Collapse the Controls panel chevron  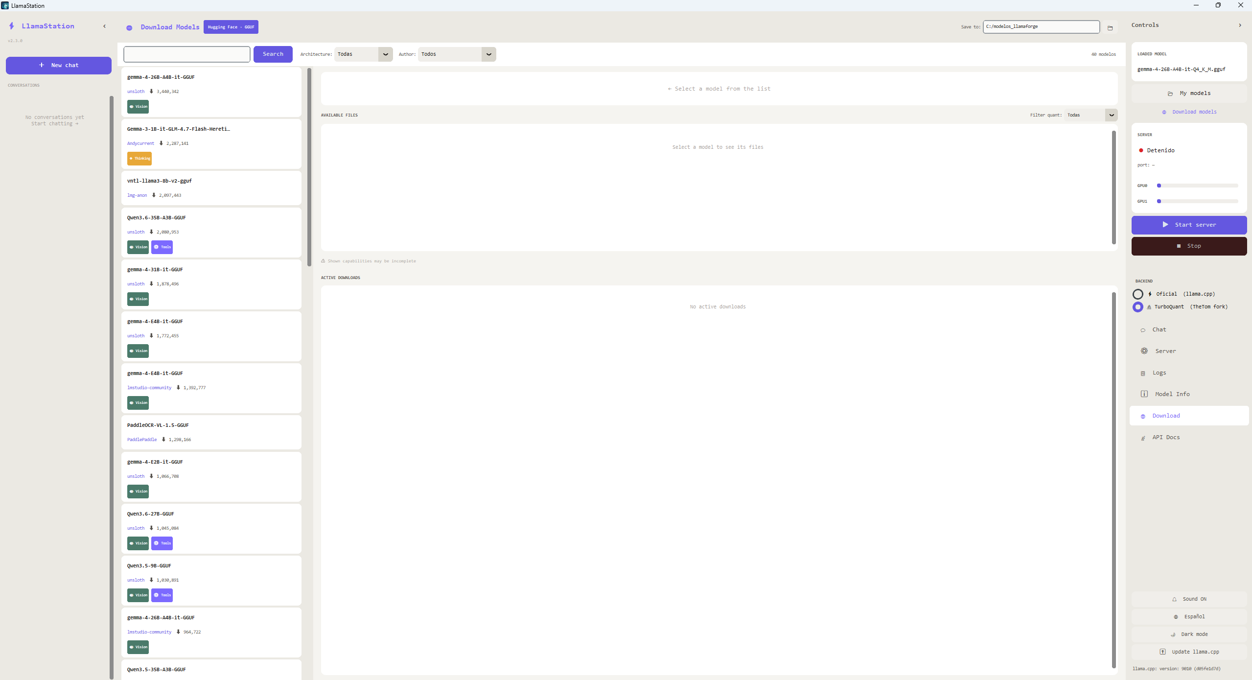click(x=1240, y=25)
